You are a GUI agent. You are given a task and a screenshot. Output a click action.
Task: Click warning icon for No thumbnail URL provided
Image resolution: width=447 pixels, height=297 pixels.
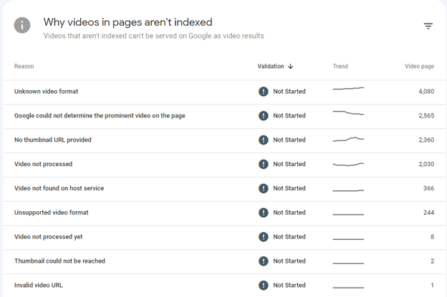(x=264, y=140)
